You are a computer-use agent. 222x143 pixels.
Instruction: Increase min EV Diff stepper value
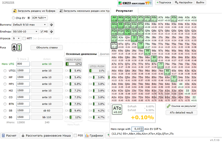pyautogui.click(x=142, y=128)
